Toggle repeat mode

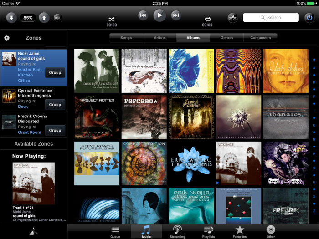[x=207, y=19]
